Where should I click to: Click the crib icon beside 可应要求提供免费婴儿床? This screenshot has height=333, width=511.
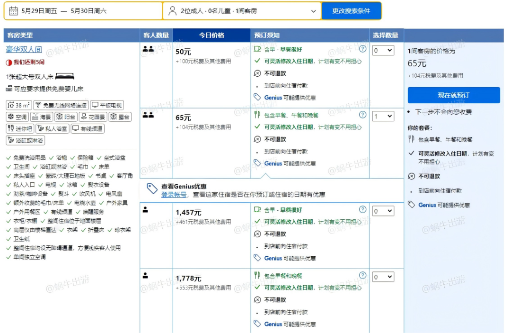coord(9,89)
